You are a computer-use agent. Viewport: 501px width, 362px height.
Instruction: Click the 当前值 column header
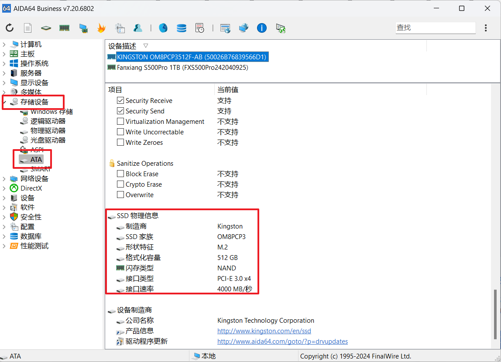tap(228, 90)
